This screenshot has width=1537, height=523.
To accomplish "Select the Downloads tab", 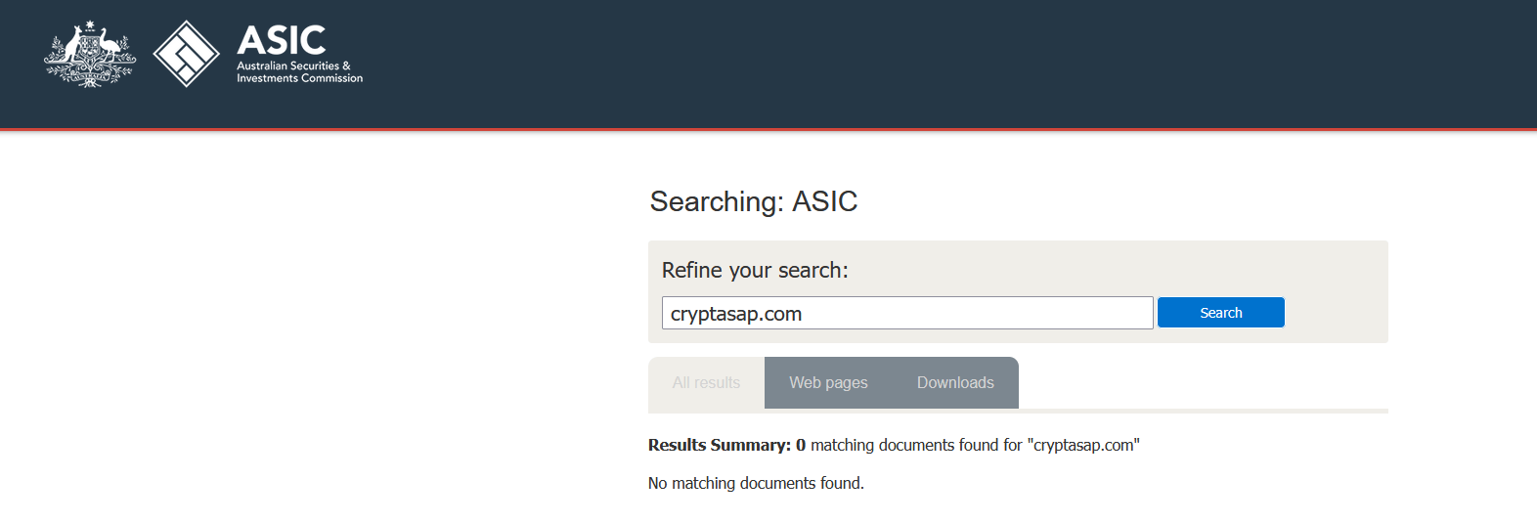I will click(955, 383).
